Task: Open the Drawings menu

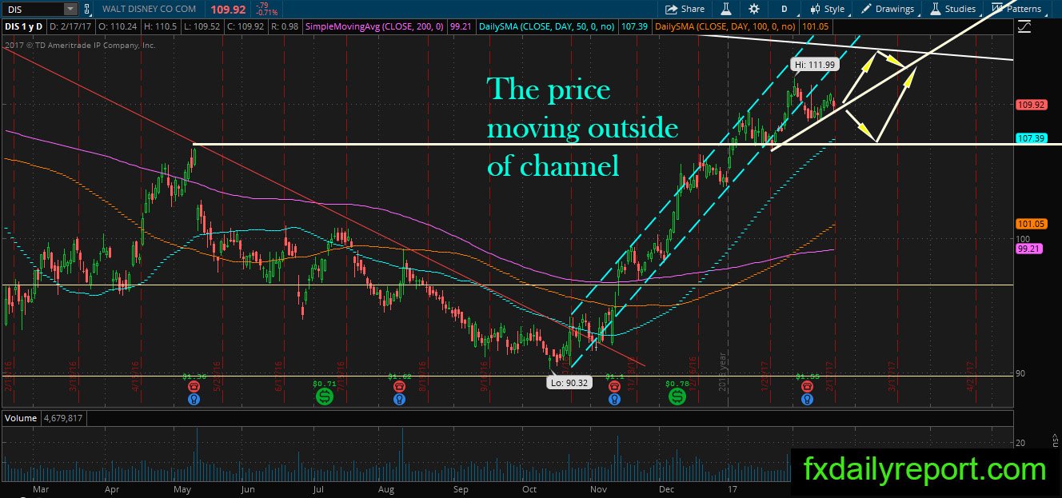Action: [887, 9]
